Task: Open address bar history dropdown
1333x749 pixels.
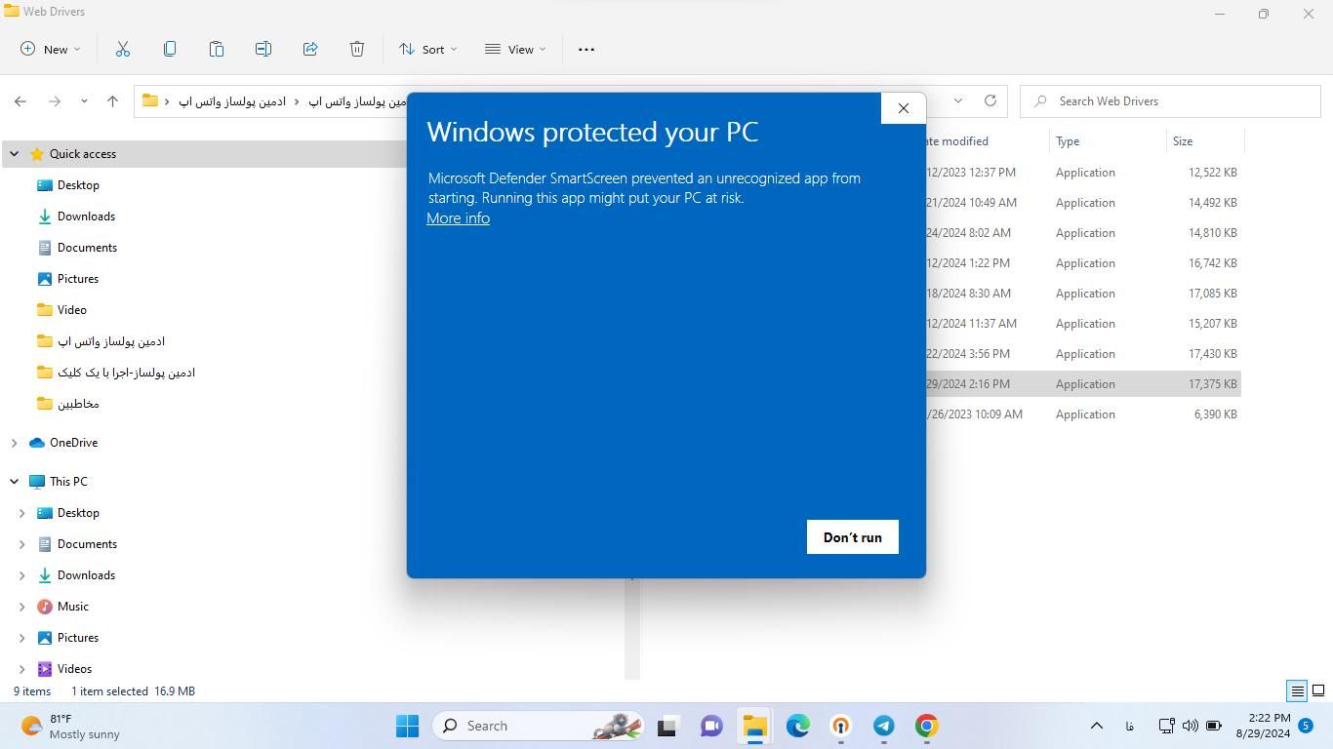Action: tap(958, 100)
